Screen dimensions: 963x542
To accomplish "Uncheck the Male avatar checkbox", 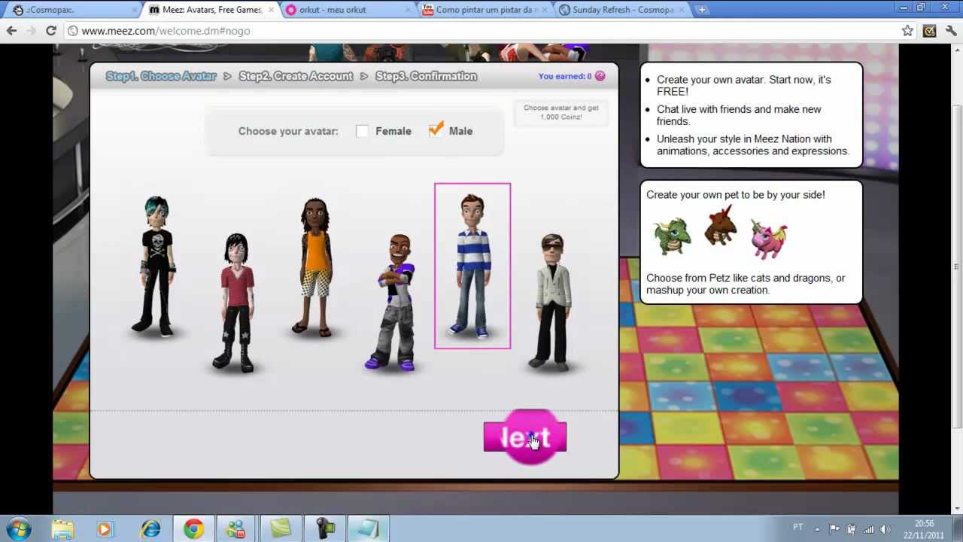I will [x=436, y=130].
